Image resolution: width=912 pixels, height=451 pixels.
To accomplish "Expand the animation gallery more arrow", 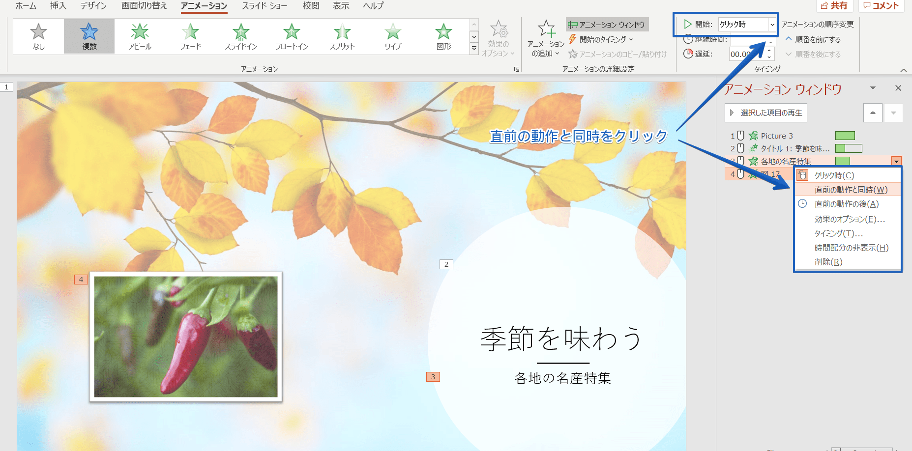I will click(474, 49).
